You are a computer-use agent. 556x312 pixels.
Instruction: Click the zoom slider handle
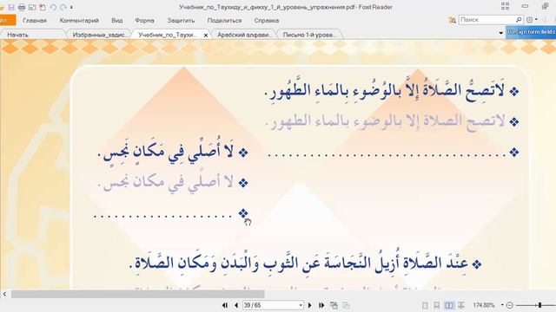[539, 305]
